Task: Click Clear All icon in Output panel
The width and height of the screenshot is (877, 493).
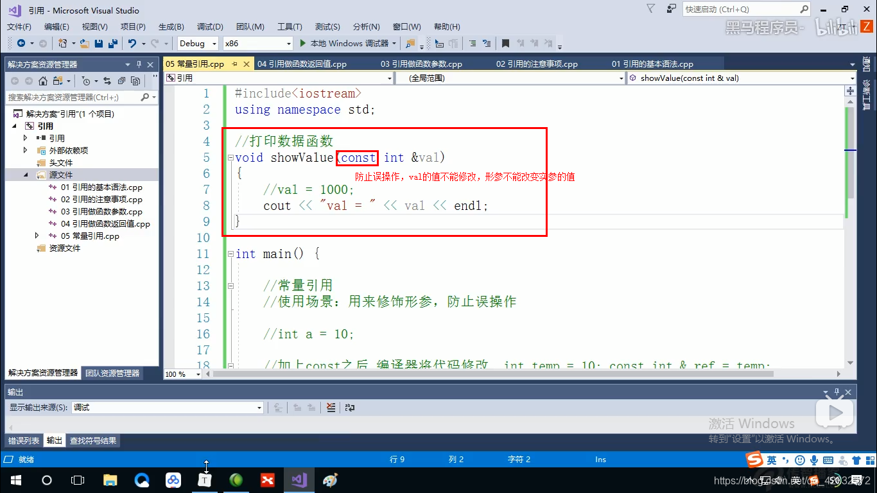Action: tap(331, 407)
